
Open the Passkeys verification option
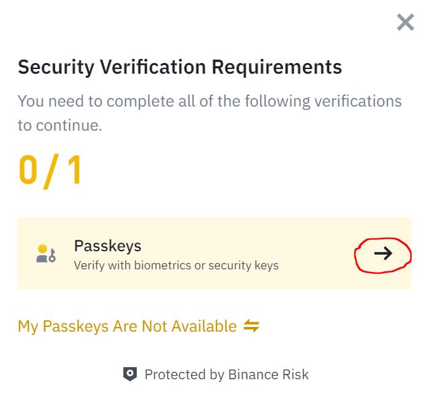click(214, 253)
